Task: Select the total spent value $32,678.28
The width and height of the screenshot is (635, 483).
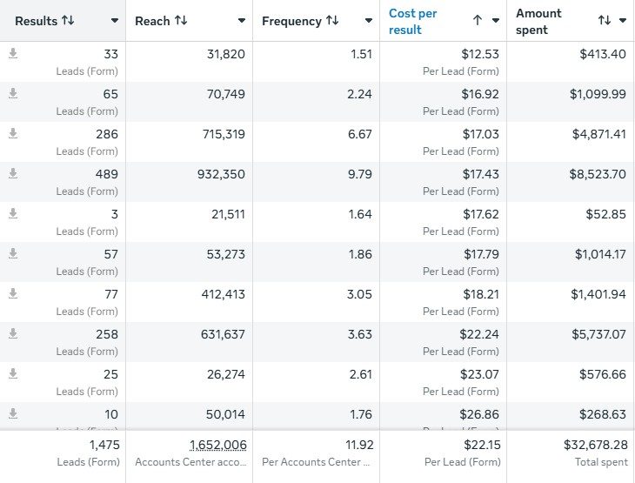Action: (x=596, y=445)
